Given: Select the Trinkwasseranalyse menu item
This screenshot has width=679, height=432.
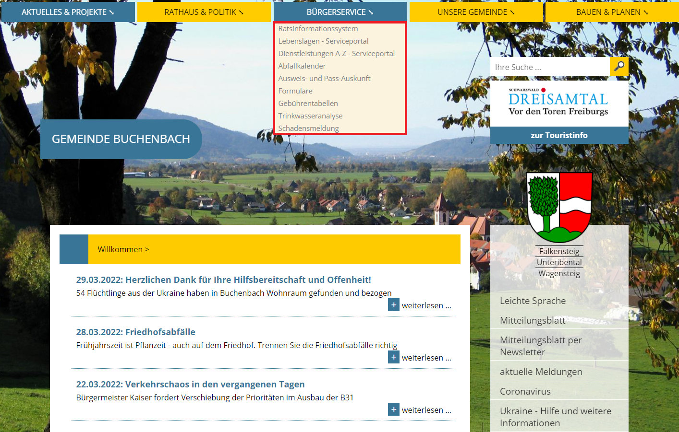Looking at the screenshot, I should pos(310,116).
